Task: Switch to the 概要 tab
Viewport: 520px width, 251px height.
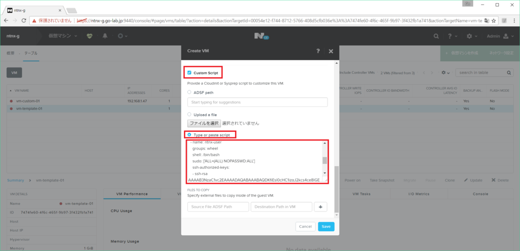Action: [11, 53]
